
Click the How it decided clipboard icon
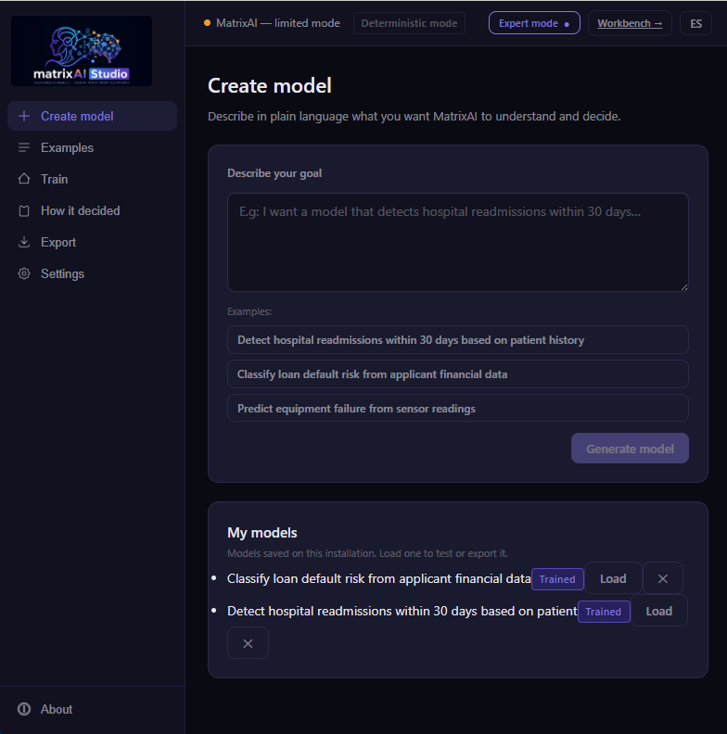click(24, 210)
